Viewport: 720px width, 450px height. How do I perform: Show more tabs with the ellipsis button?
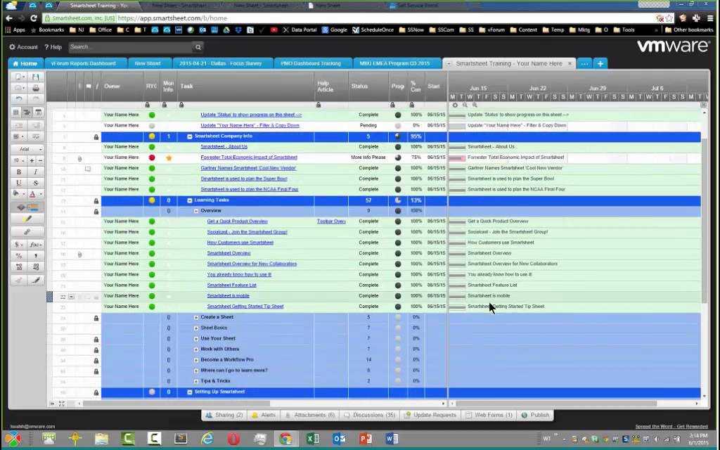pos(584,63)
